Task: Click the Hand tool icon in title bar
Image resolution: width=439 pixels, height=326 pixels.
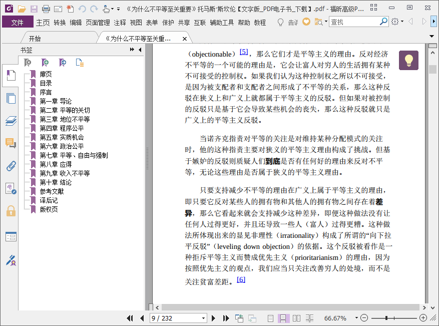Action: pos(106,9)
